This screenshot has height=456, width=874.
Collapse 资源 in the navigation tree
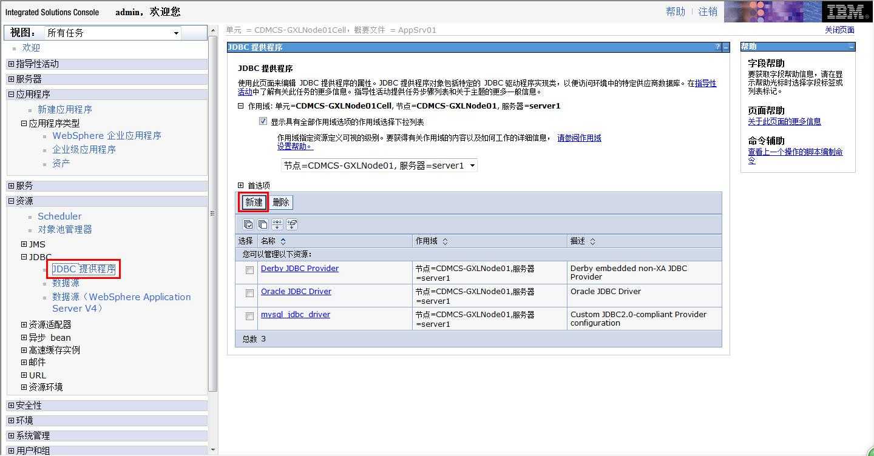coord(11,201)
